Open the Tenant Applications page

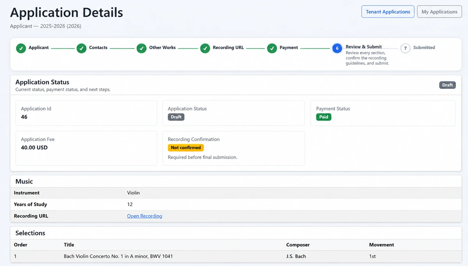point(388,12)
